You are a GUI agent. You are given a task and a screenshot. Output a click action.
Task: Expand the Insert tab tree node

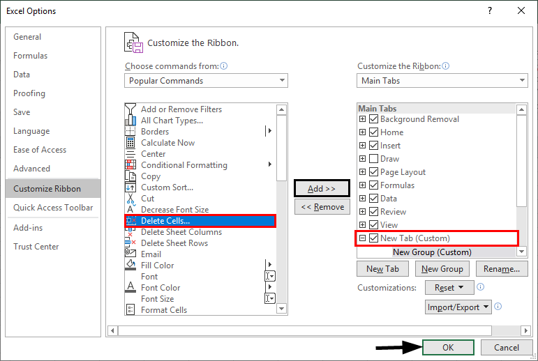point(362,146)
